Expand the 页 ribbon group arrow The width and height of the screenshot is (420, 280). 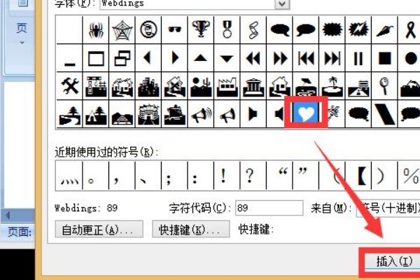(22, 43)
